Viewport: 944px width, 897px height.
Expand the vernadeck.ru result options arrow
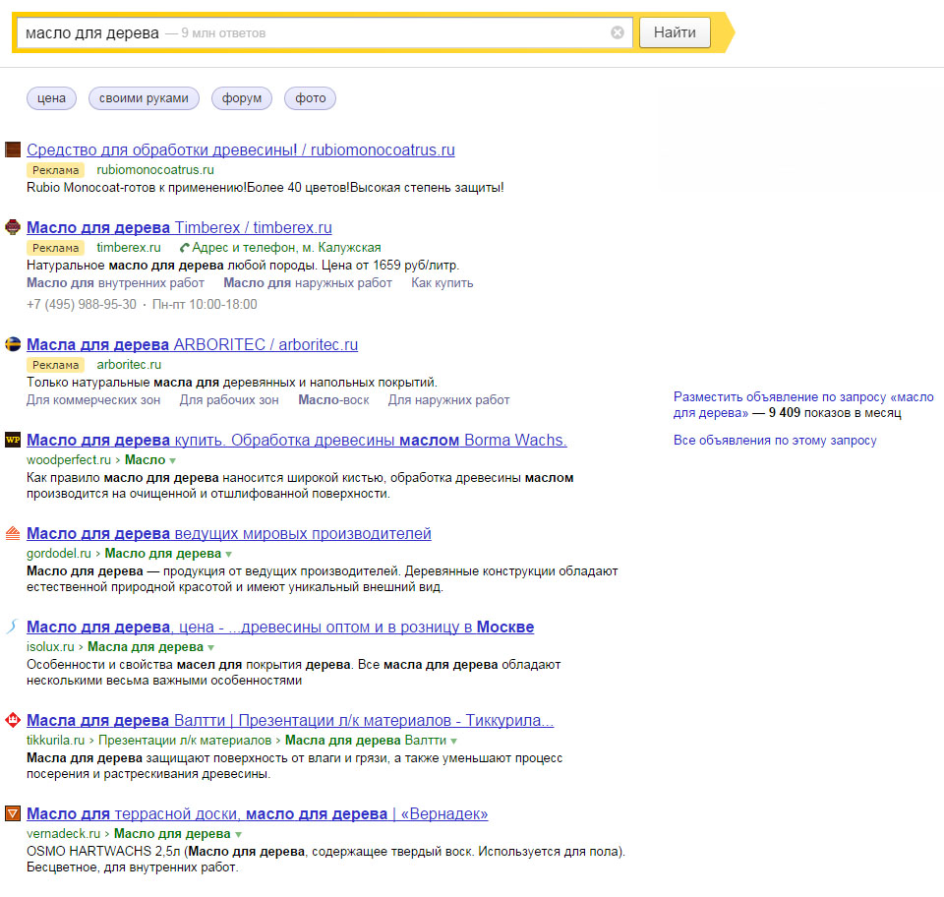[238, 834]
